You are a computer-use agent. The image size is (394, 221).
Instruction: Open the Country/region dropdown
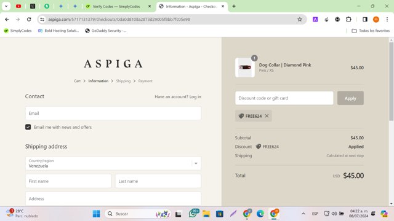113,163
